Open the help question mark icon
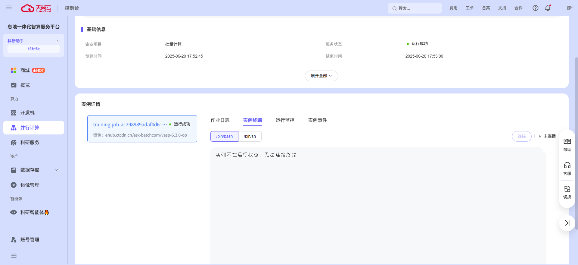 [535, 8]
